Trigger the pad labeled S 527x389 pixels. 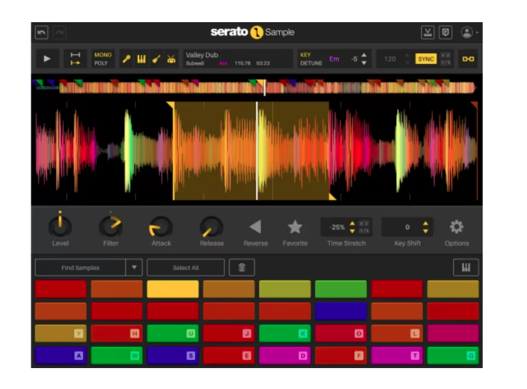pyautogui.click(x=173, y=356)
